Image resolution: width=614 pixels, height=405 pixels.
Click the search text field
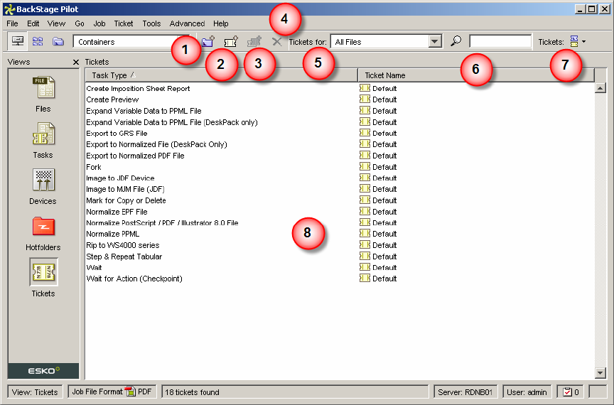(x=500, y=41)
